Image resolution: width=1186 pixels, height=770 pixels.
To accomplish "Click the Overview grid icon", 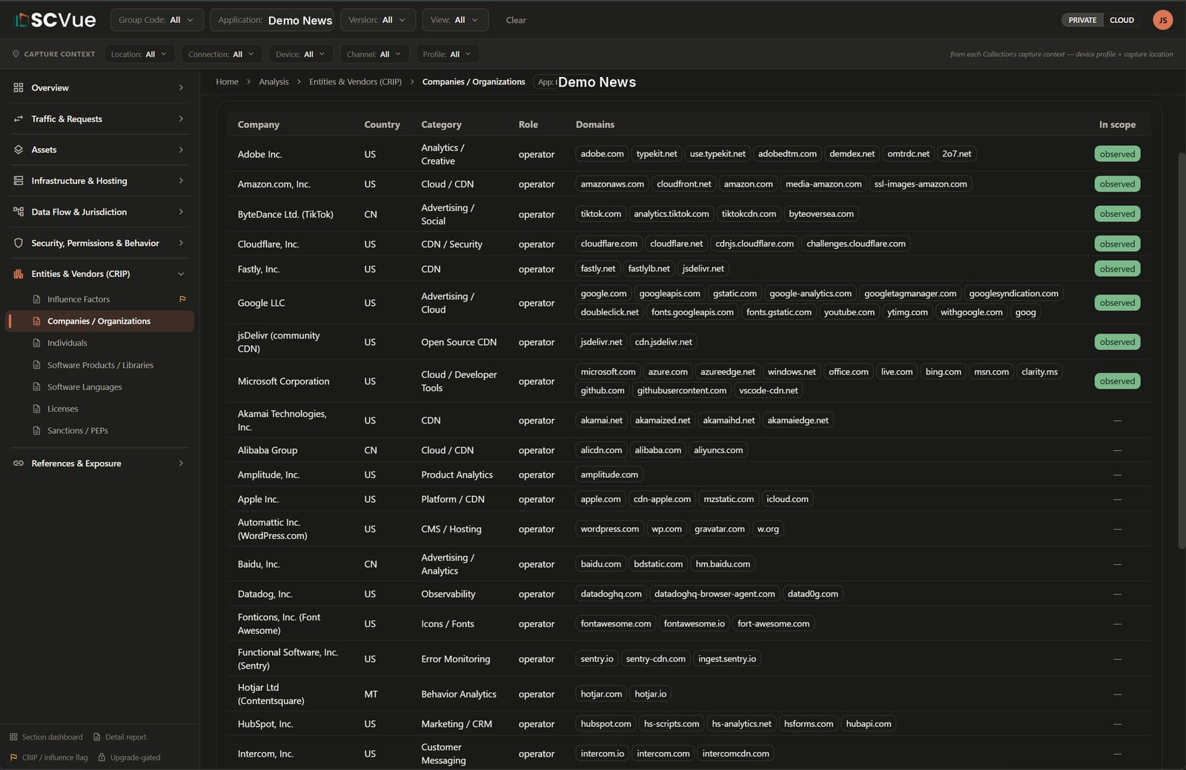I will (19, 87).
